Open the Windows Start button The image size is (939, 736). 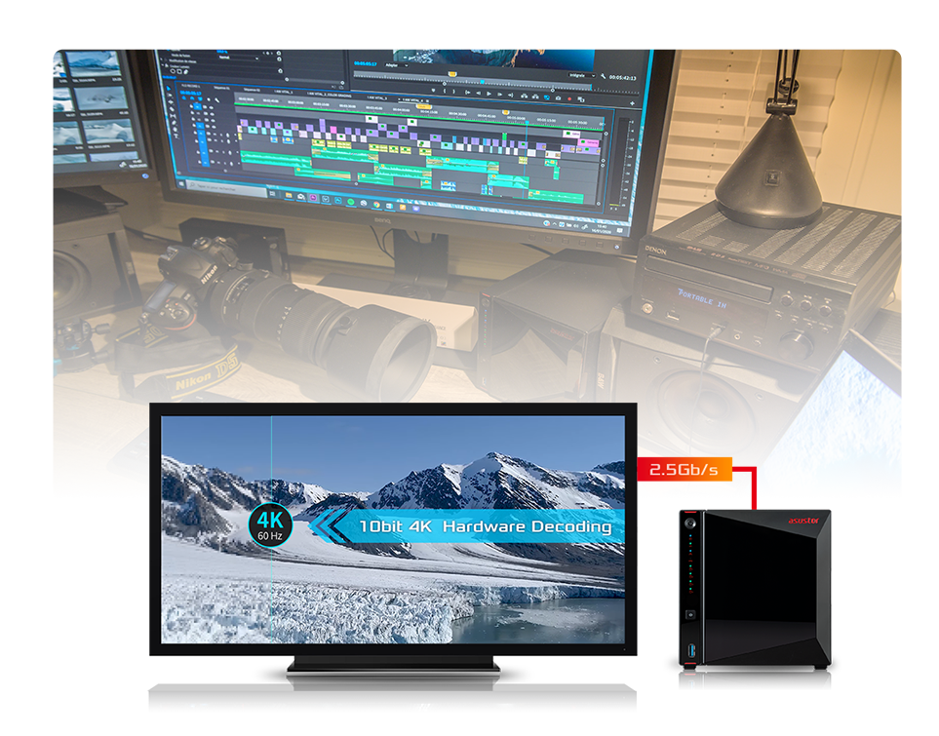point(181,184)
